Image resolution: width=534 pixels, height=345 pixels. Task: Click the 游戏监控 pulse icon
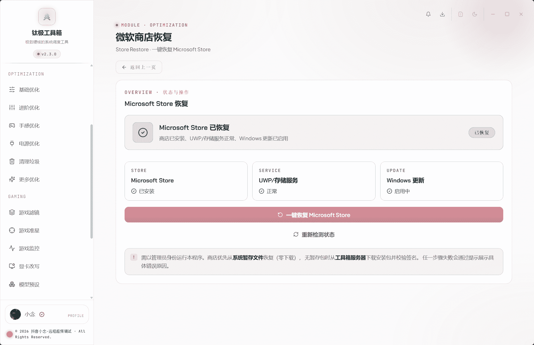pyautogui.click(x=12, y=248)
